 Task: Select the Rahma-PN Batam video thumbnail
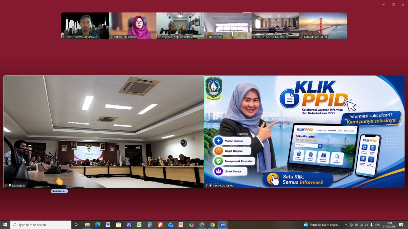(133, 26)
